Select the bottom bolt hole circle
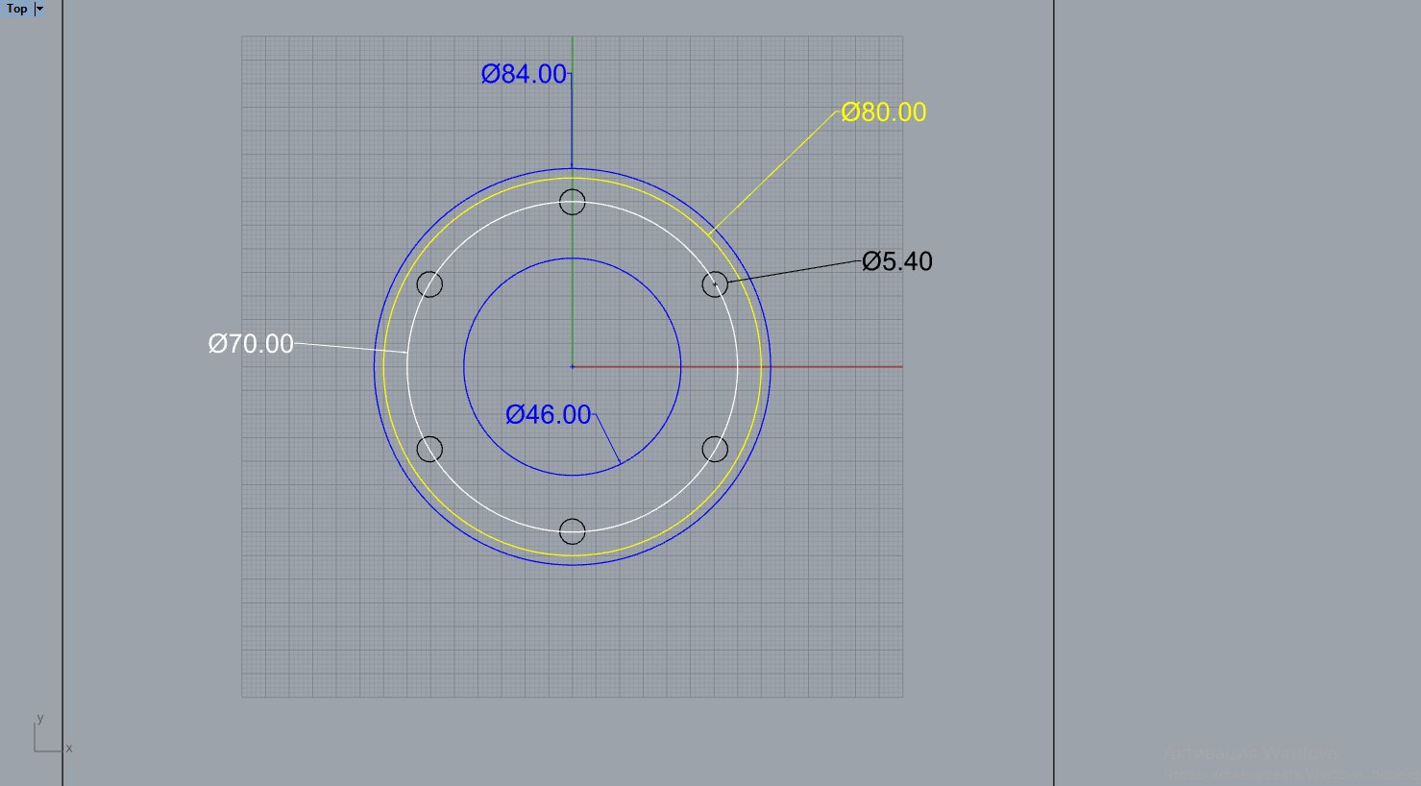The width and height of the screenshot is (1421, 786). point(573,543)
